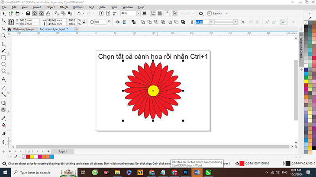Image resolution: width=316 pixels, height=177 pixels.
Task: Select the Zoom tool magnifier
Action: tap(3, 35)
